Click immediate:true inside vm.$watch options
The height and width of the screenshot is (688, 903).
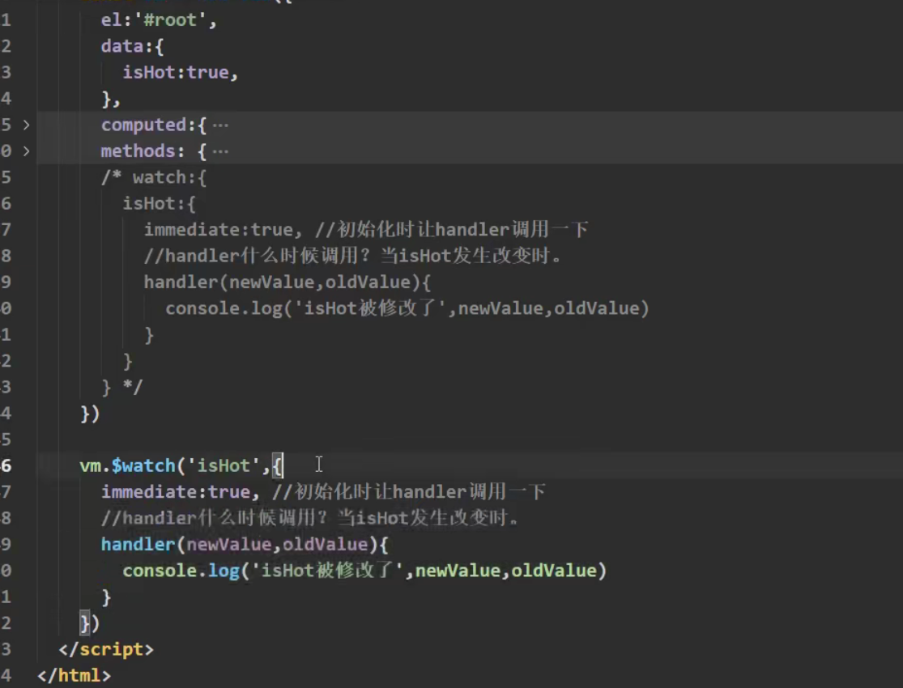[176, 491]
